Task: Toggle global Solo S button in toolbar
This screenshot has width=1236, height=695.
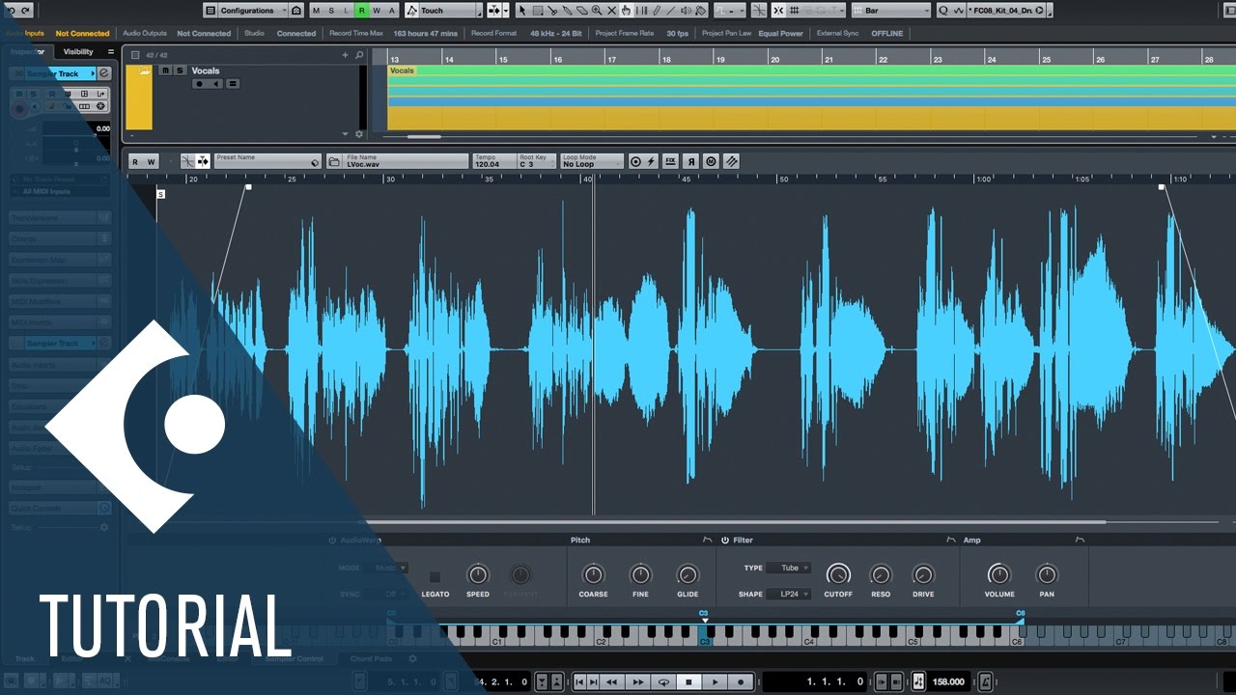Action: 331,11
